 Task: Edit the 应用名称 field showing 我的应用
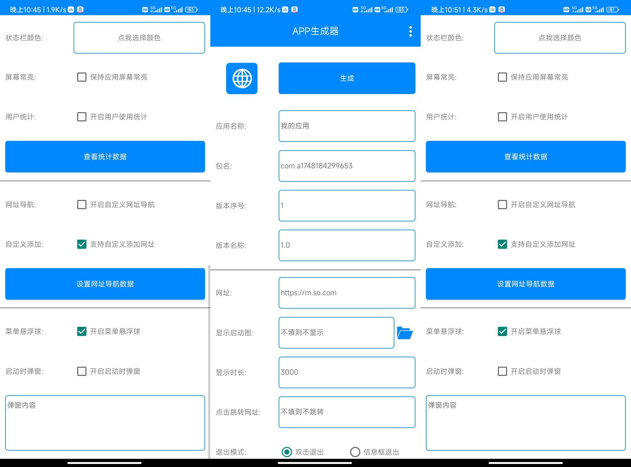pos(347,126)
